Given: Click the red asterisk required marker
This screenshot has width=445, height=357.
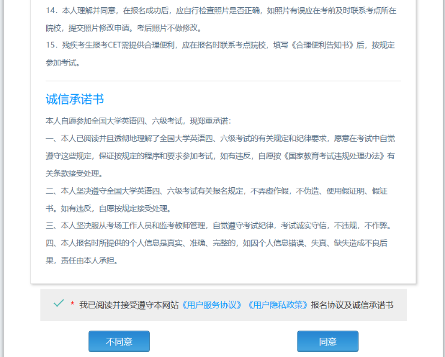Looking at the screenshot, I should click(73, 305).
